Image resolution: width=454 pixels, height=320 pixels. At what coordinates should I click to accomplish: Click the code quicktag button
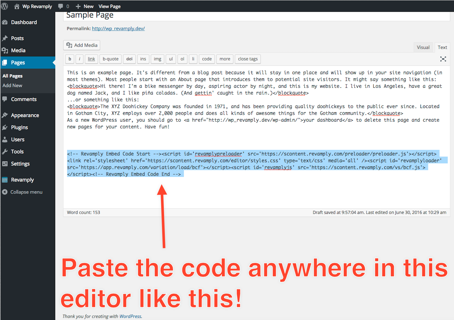point(207,59)
